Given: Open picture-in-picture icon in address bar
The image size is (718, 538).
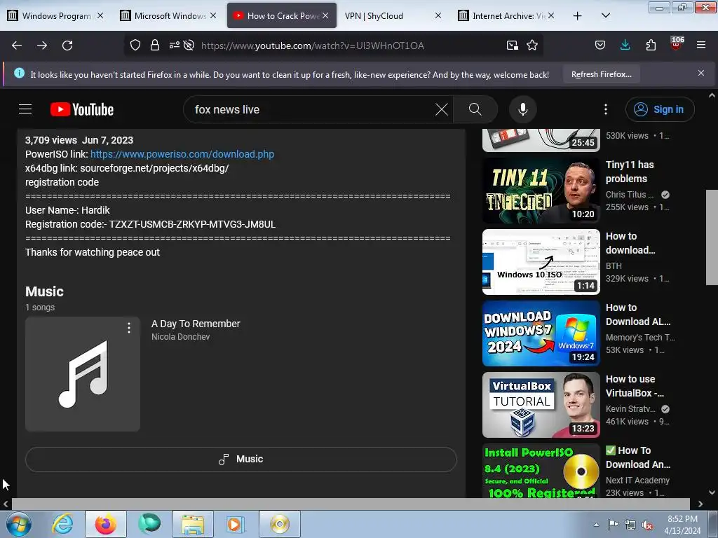Looking at the screenshot, I should pyautogui.click(x=513, y=46).
